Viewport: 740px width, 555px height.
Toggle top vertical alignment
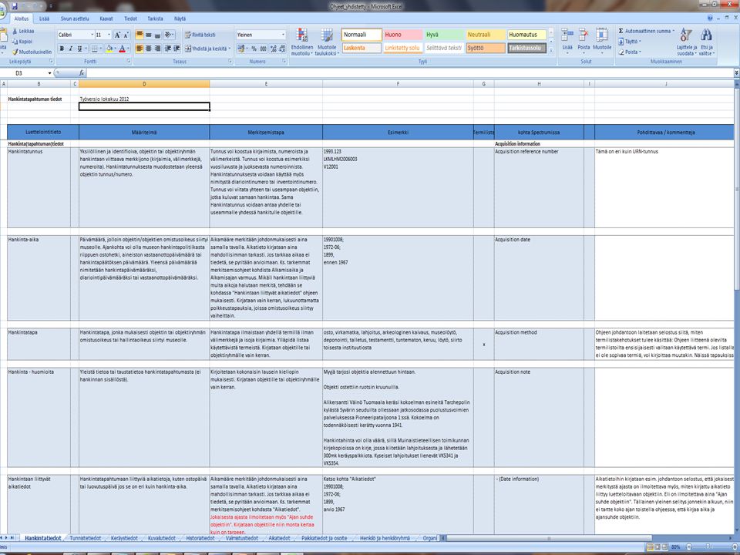tap(140, 35)
